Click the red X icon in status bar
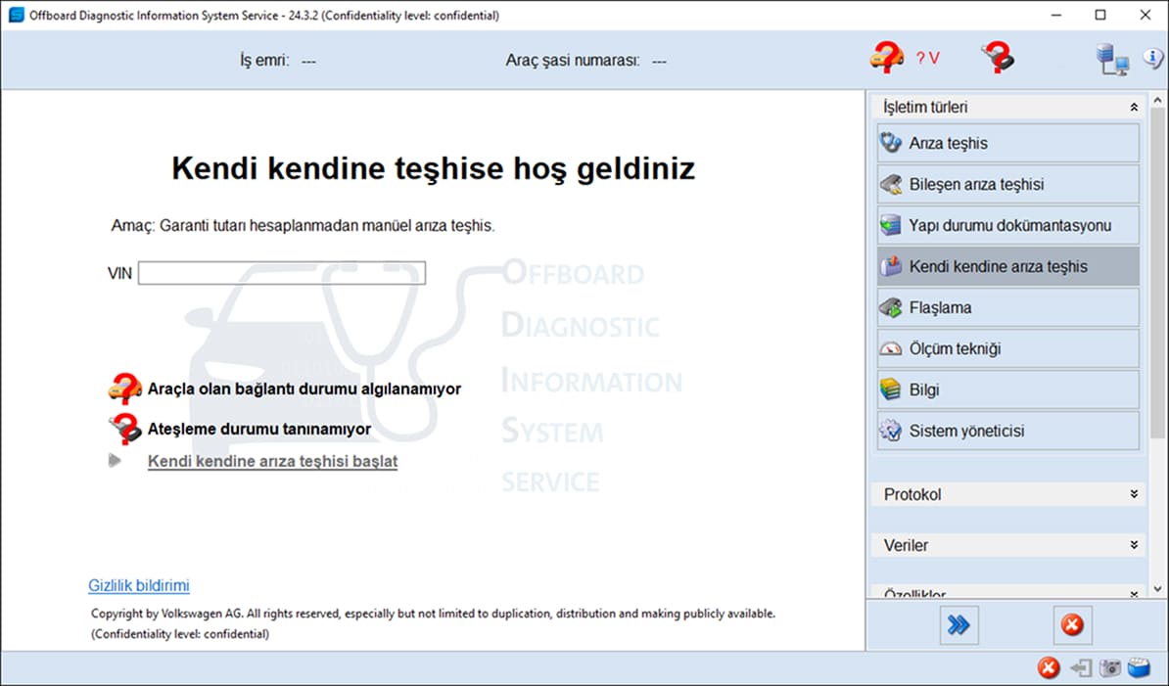This screenshot has height=686, width=1169. (1049, 668)
